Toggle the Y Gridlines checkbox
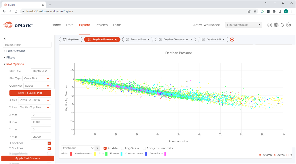 click(x=49, y=148)
